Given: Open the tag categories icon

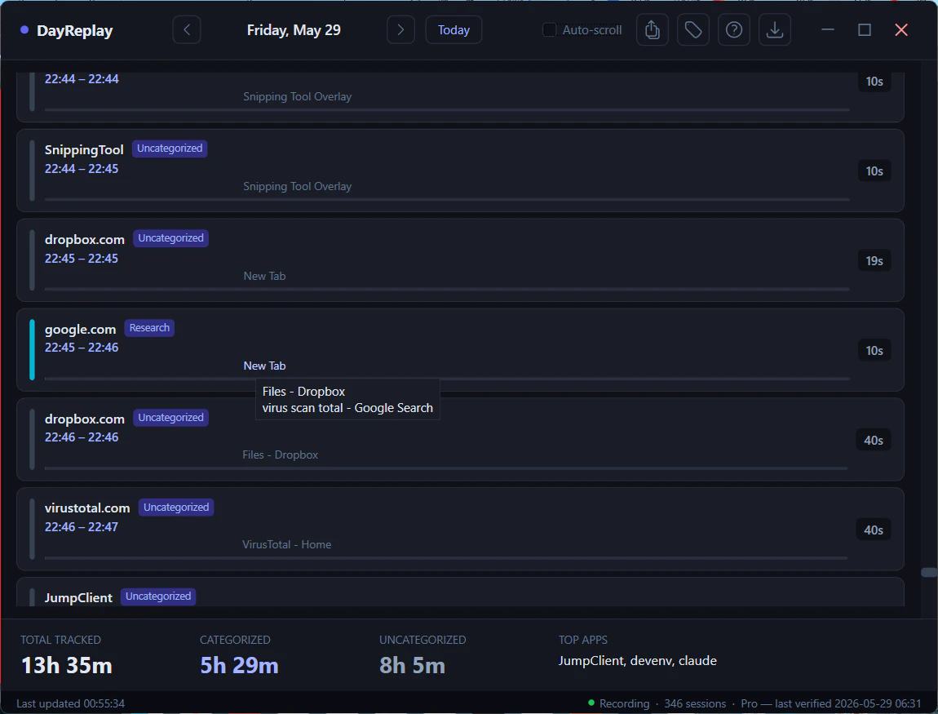Looking at the screenshot, I should click(x=692, y=30).
